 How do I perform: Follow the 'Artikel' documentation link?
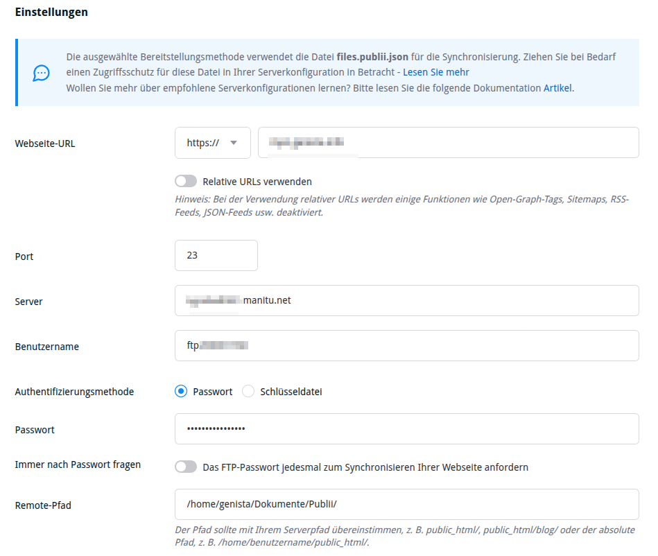coord(557,88)
